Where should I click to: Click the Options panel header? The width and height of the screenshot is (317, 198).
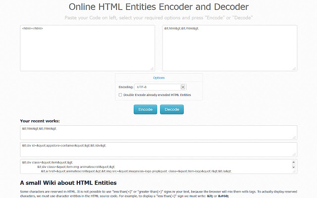click(x=158, y=78)
